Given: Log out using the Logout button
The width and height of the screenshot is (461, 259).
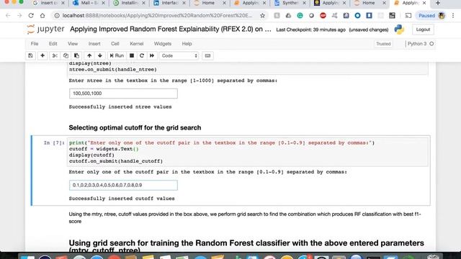Looking at the screenshot, I should coord(423,29).
